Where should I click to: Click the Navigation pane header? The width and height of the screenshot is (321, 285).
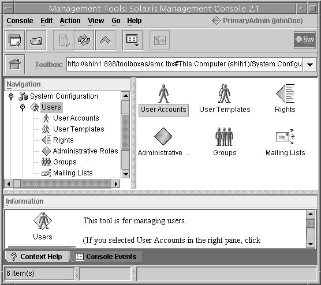click(x=67, y=84)
